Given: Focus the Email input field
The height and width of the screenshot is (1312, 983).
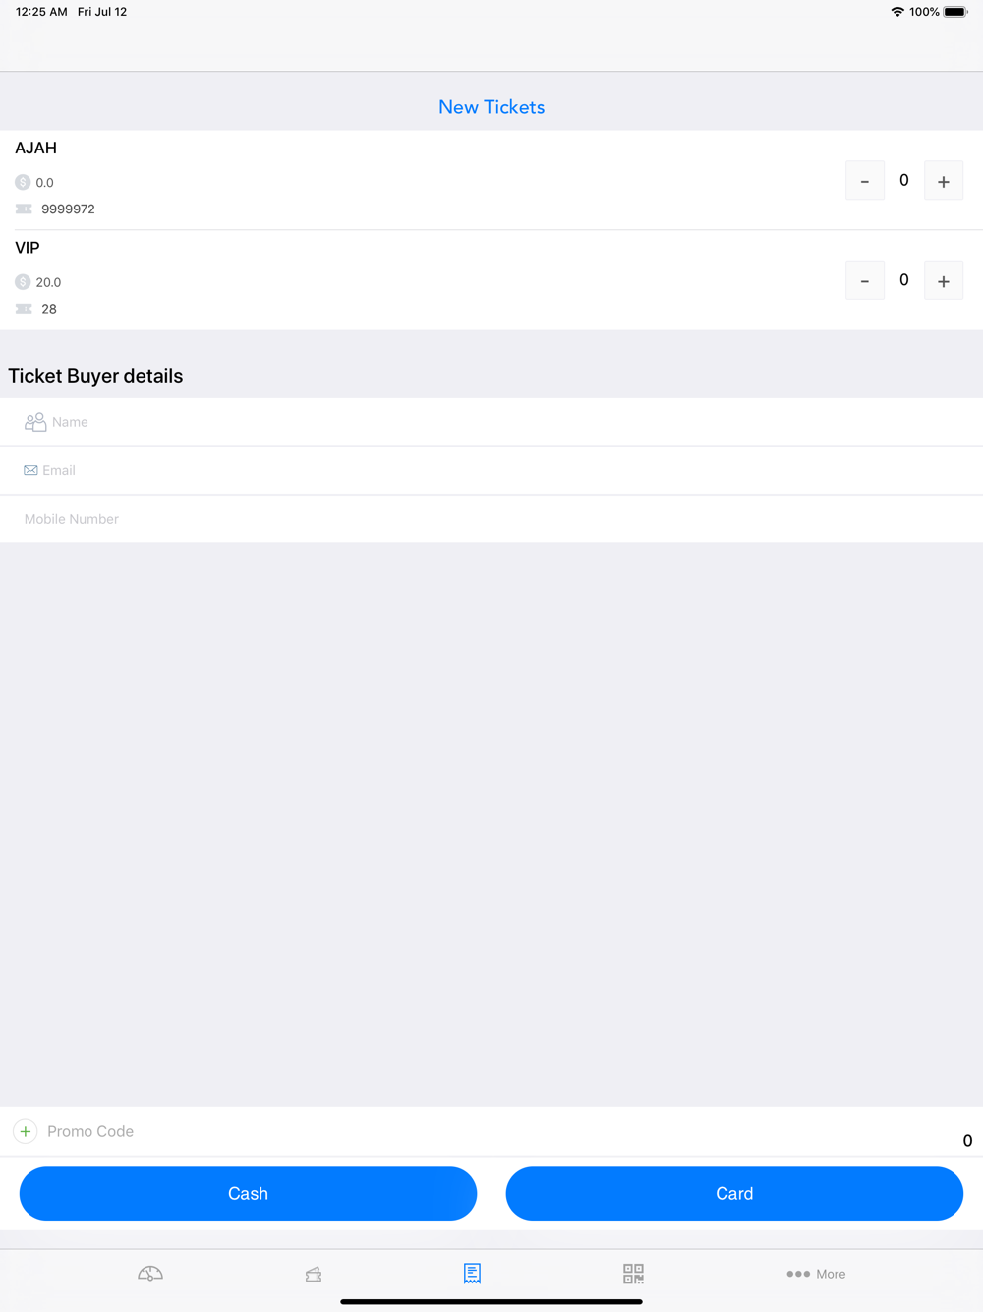Looking at the screenshot, I should [x=491, y=470].
